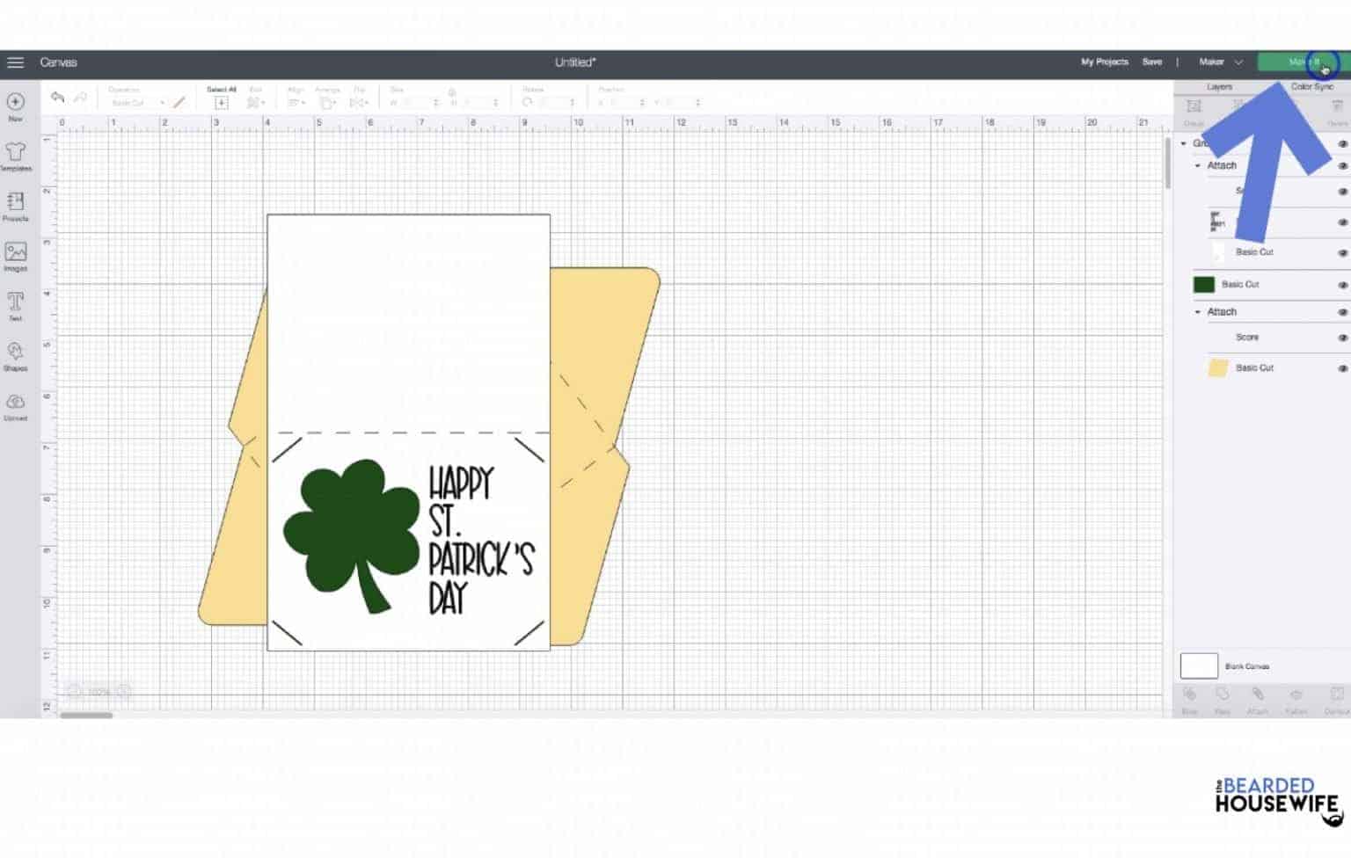
Task: Open the Maker machine dropdown
Action: (1221, 62)
